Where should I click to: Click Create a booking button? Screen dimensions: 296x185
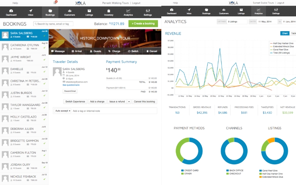(143, 24)
